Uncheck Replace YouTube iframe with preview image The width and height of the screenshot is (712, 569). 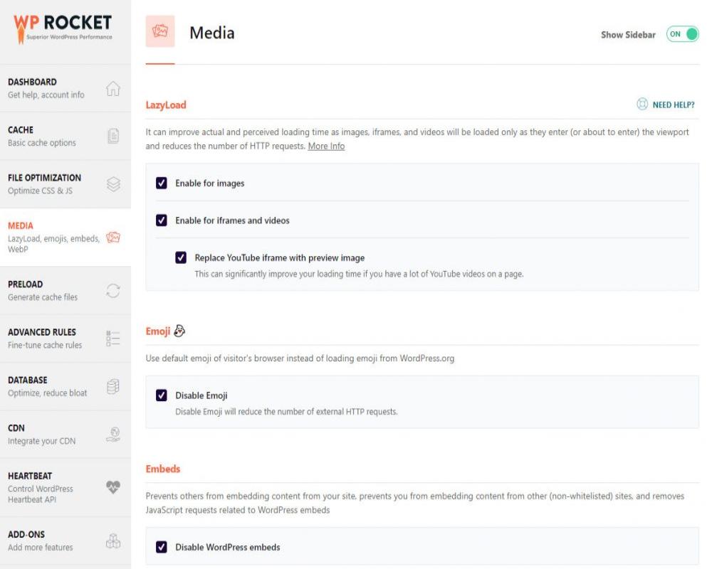[181, 257]
